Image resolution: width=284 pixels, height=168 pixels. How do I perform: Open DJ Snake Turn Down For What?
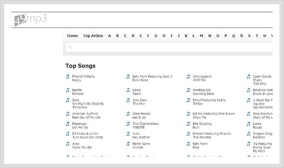tap(88, 136)
